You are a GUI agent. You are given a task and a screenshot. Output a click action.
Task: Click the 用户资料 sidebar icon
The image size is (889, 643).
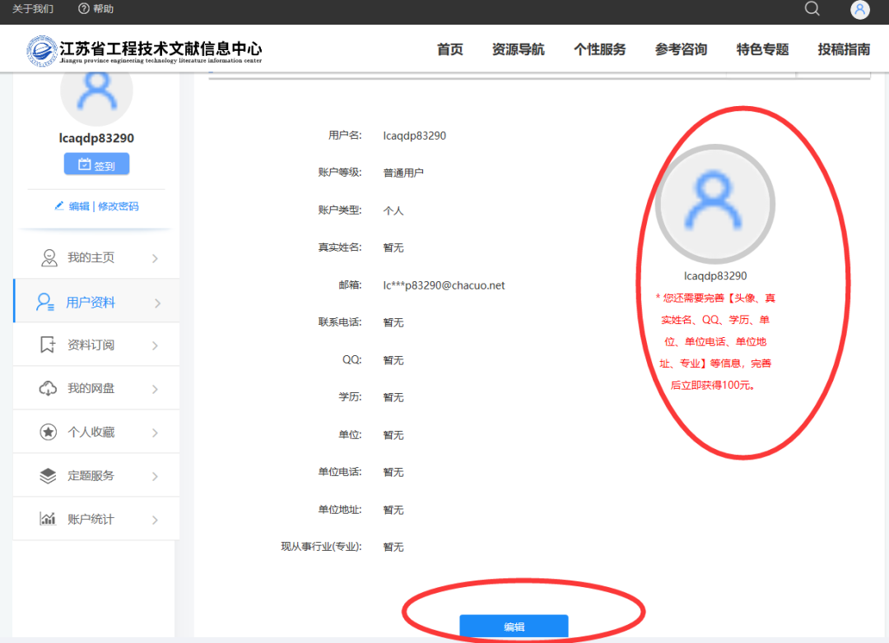[x=48, y=300]
